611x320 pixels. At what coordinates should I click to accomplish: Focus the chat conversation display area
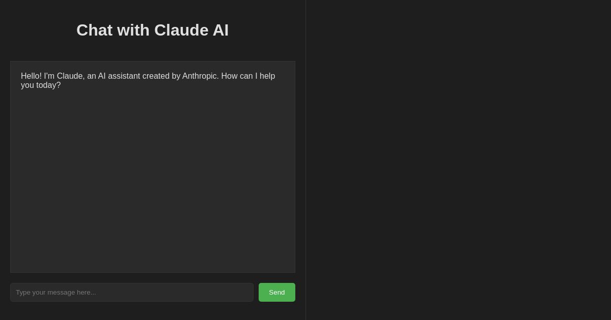click(x=153, y=167)
